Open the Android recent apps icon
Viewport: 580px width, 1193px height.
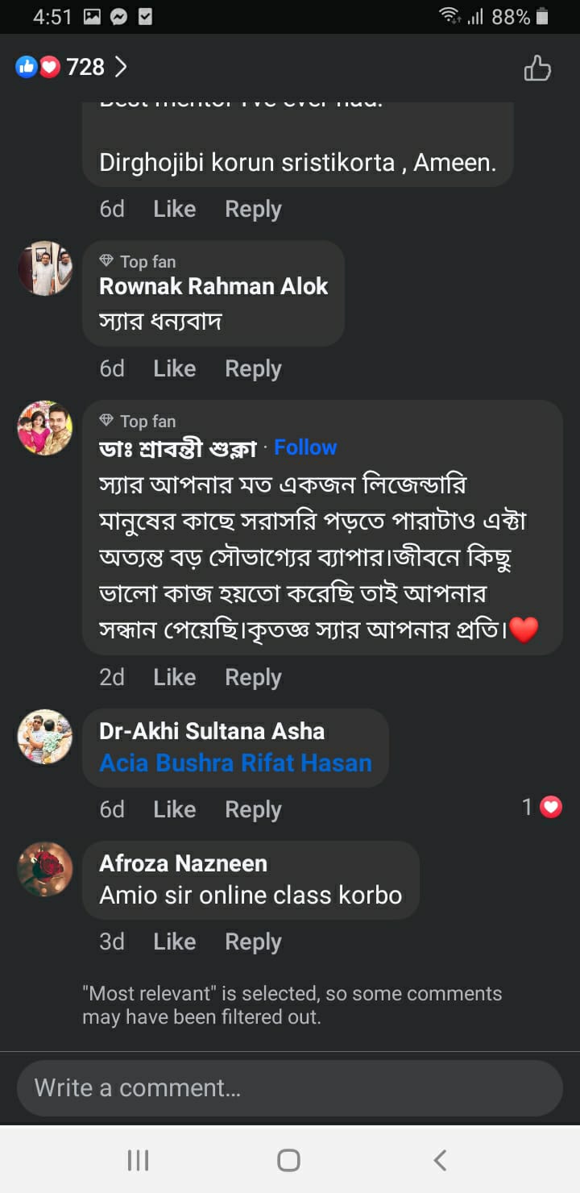click(139, 1160)
